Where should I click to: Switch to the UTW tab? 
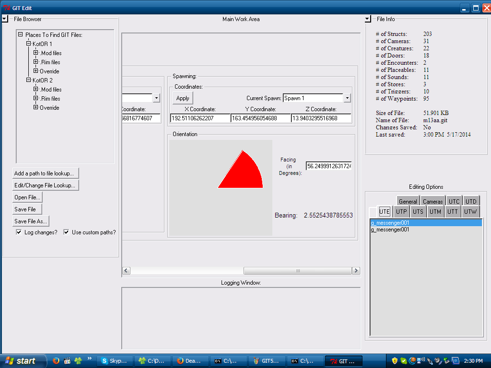[470, 211]
